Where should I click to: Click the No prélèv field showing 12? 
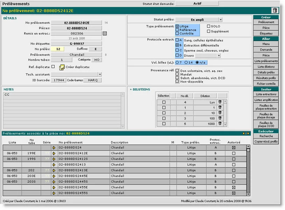tap(58, 49)
